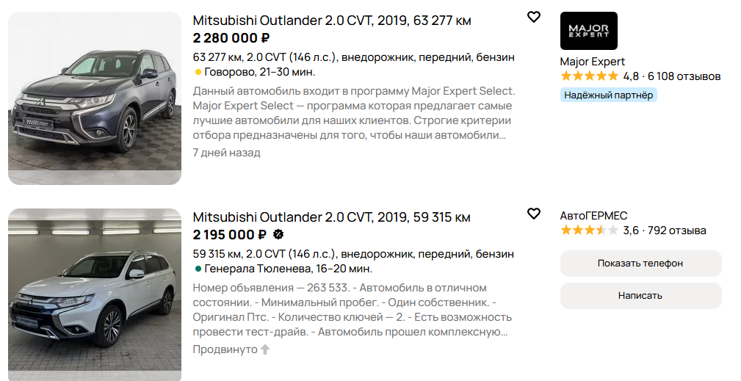View the 6 108 отзывов reviews
This screenshot has width=741, height=381.
click(684, 76)
